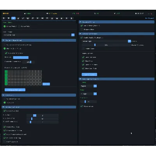Screen dimensions: 156x156
Task: Click the wide blue button beneath the stash grid
Action: click(x=15, y=90)
